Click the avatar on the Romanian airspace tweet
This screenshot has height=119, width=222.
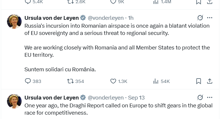coord(14,22)
